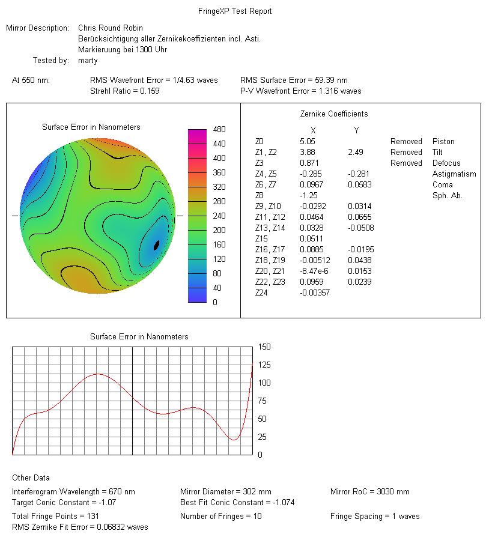
Task: Click the blue bottom of the color scale
Action: click(197, 296)
